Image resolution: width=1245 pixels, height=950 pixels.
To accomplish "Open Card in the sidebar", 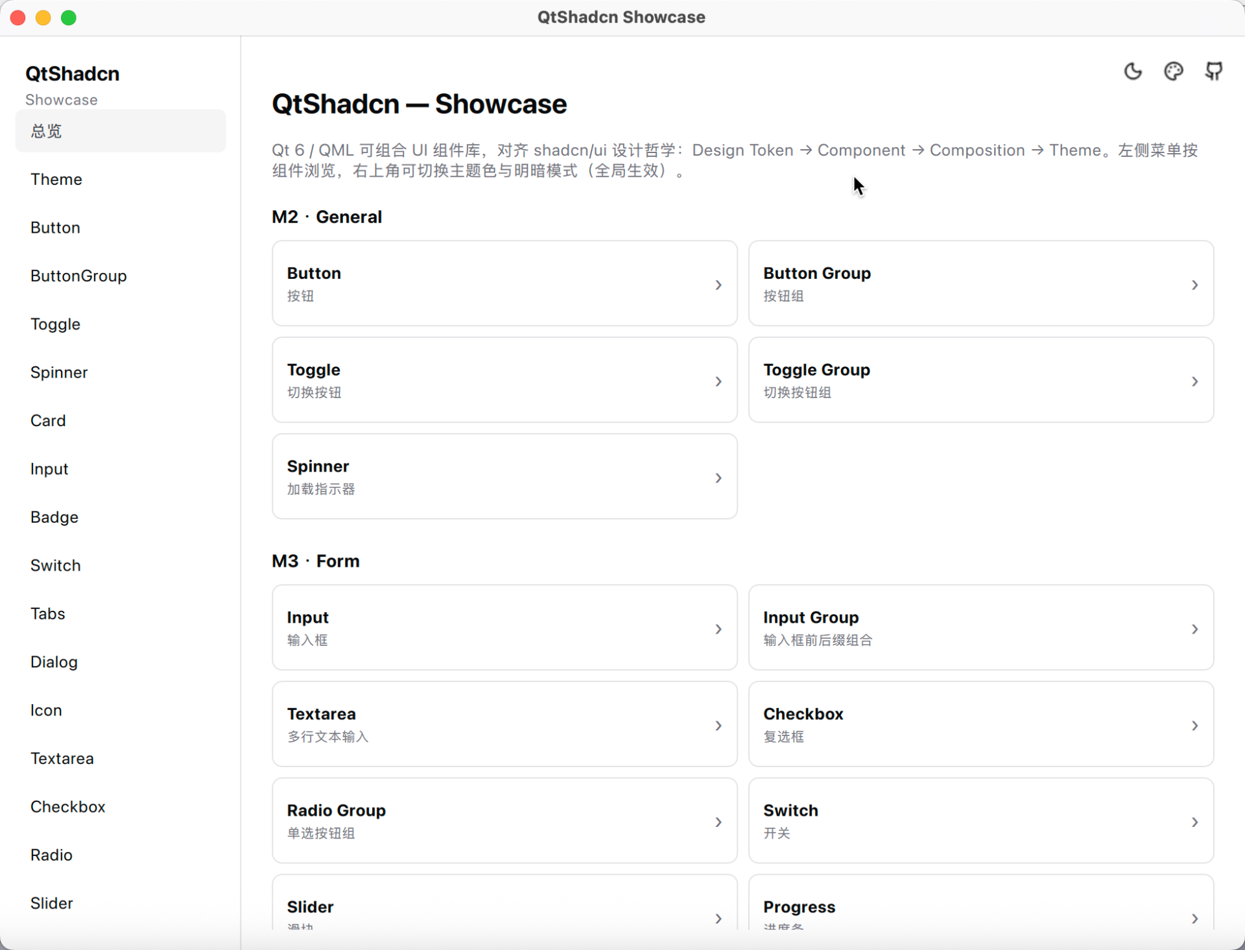I will 121,421.
